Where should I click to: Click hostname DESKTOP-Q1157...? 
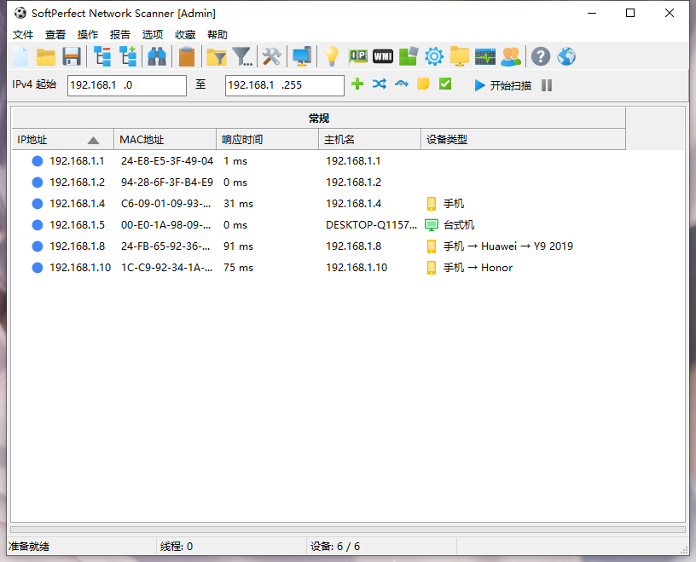(372, 224)
